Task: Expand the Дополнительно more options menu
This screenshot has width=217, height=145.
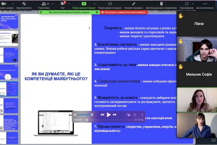Action: 205,3
